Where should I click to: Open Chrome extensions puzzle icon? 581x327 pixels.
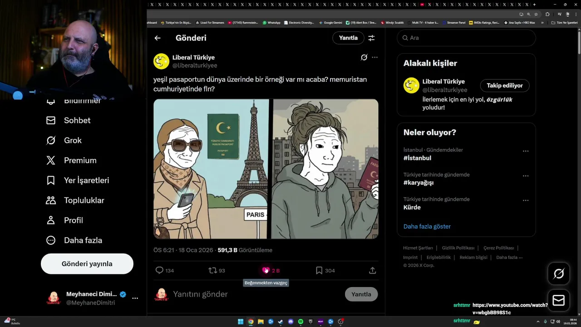pos(547,14)
